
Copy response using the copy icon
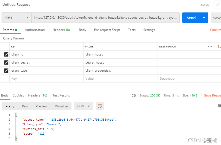coord(220,106)
